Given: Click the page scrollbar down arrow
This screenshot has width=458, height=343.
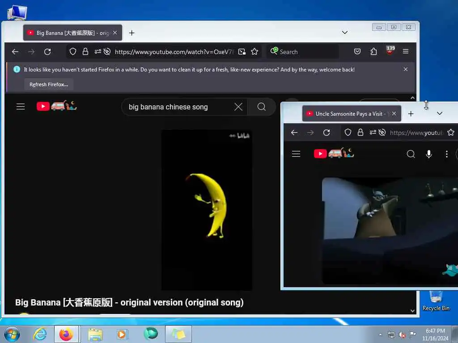Looking at the screenshot, I should point(412,311).
